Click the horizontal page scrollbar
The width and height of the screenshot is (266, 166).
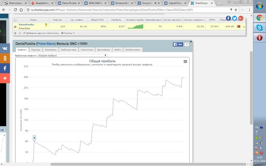(x=148, y=164)
